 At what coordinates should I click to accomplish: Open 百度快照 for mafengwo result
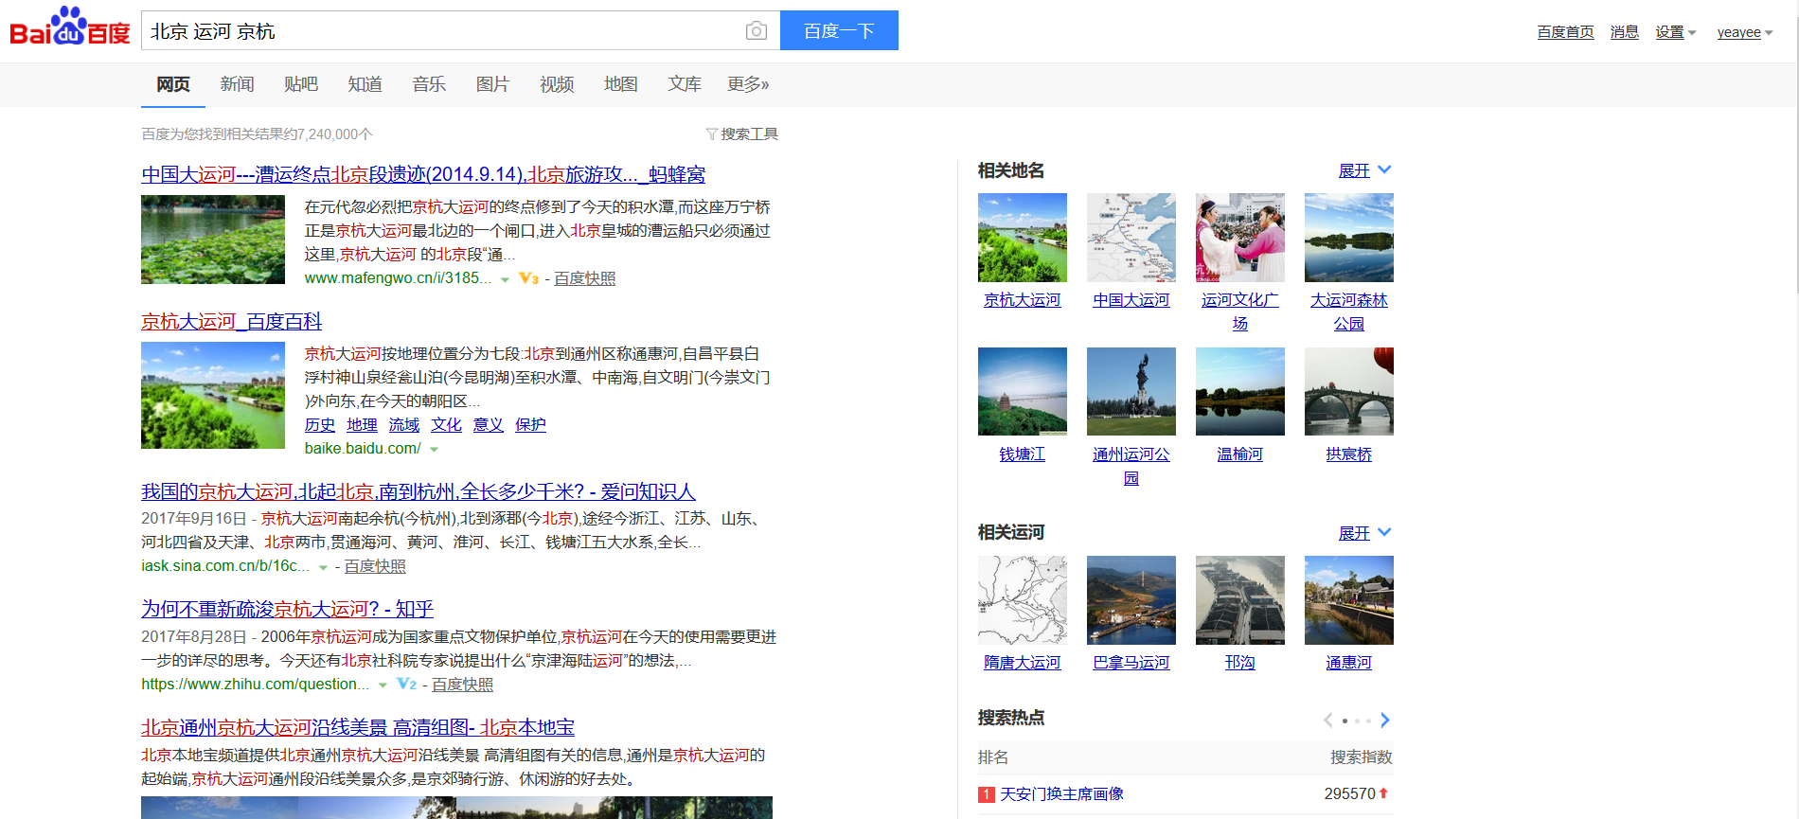tap(584, 278)
